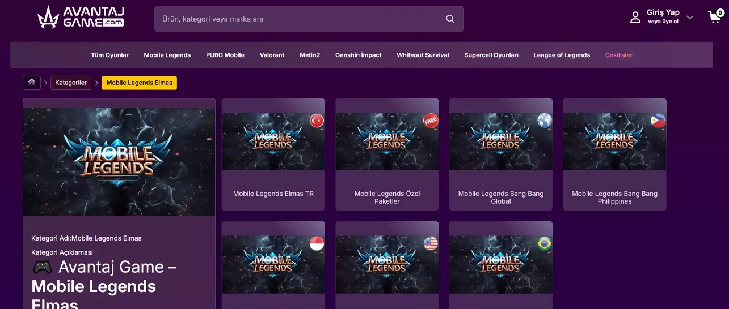Click the search input field
Screen dimensions: 729x309
309,19
